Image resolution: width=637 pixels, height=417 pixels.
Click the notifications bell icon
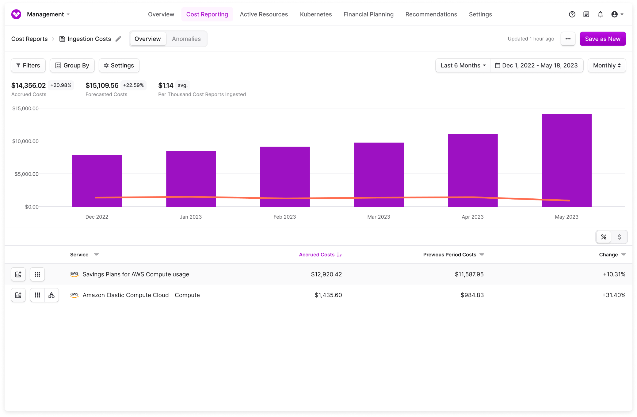pyautogui.click(x=600, y=14)
